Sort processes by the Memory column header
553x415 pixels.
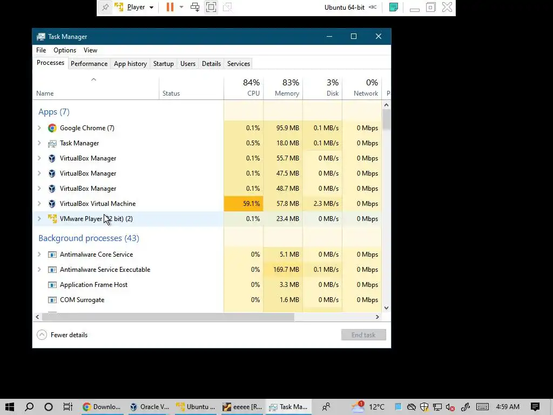283,88
